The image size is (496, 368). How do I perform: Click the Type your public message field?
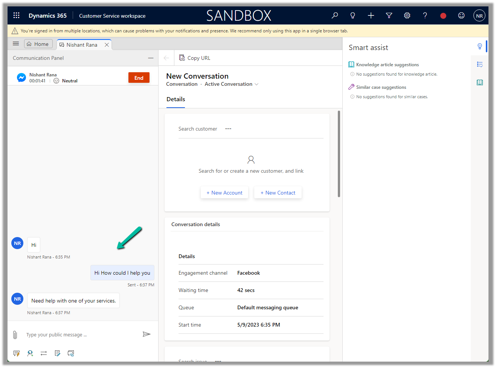(x=81, y=335)
